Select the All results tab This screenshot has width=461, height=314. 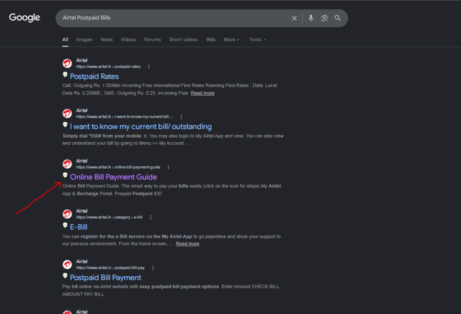tap(65, 40)
